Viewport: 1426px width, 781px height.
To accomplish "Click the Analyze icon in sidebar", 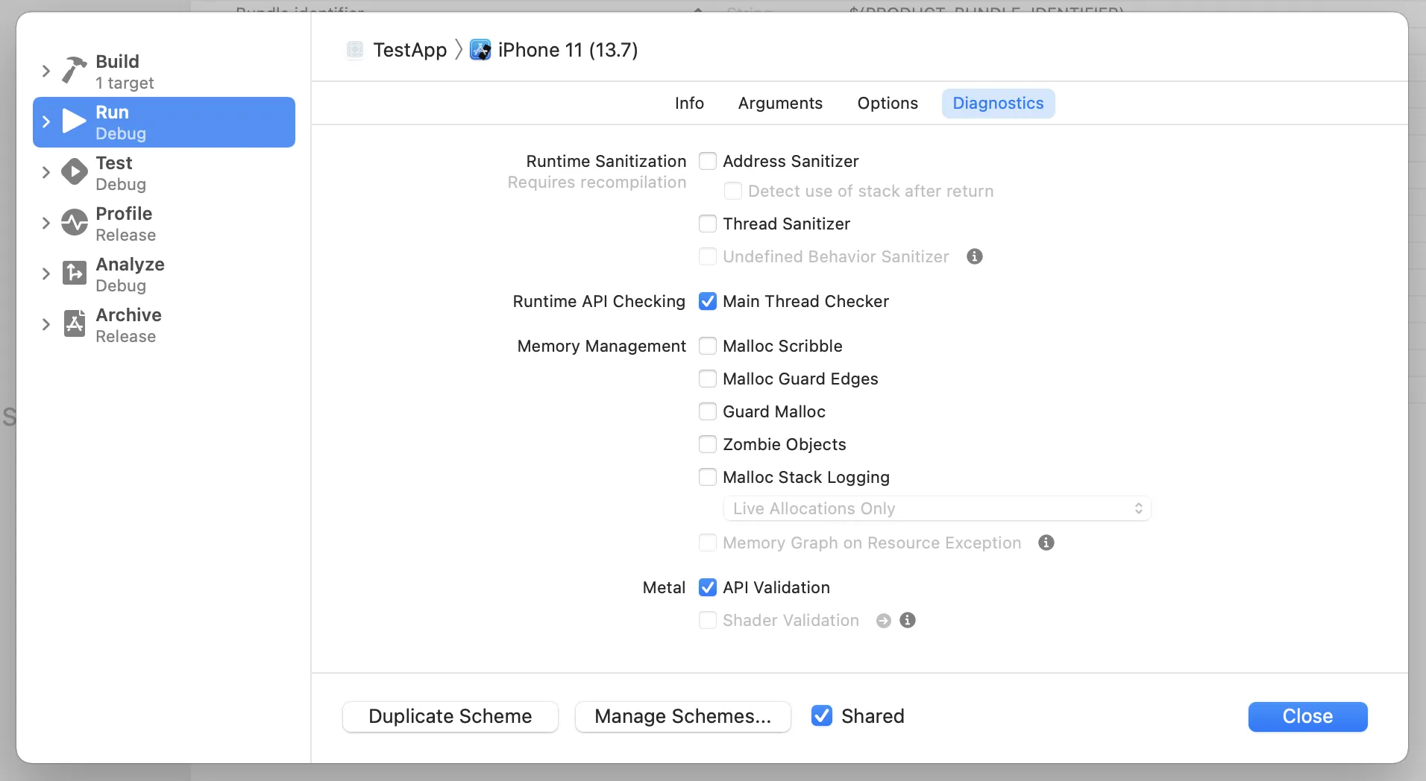I will (74, 273).
